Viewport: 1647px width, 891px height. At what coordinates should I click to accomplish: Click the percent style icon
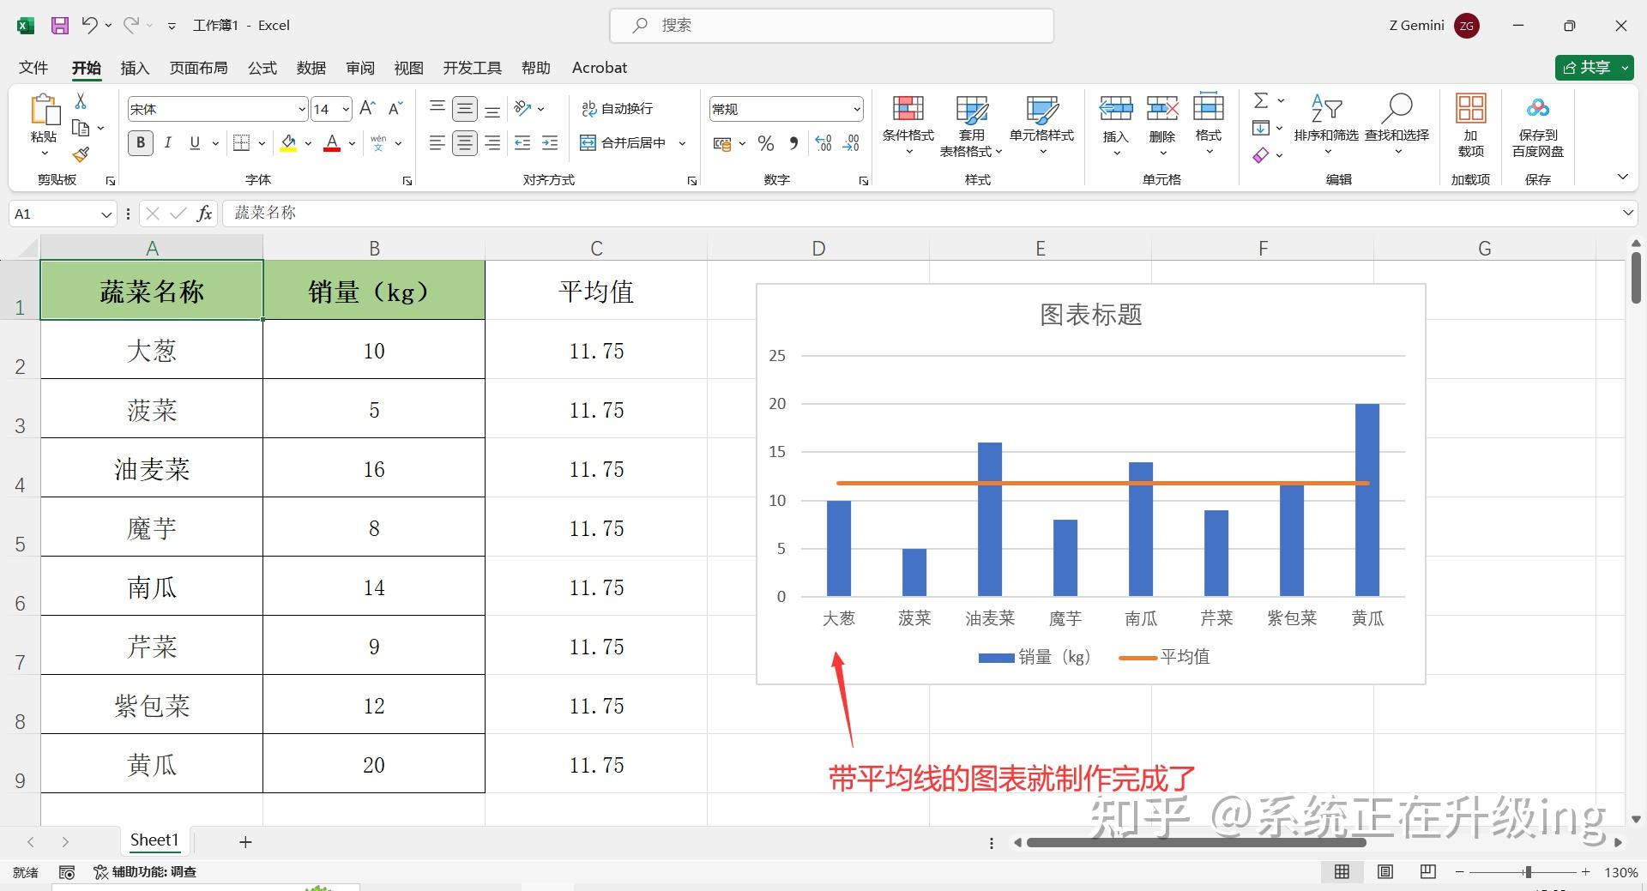point(766,143)
